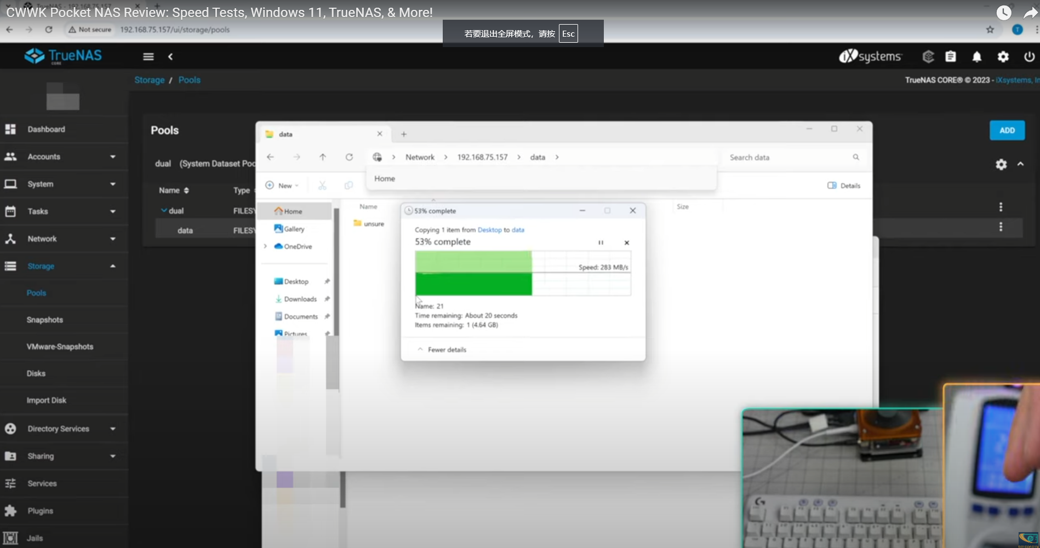Click the Storage breadcrumb link
Screen dimensions: 1040x548
pos(150,80)
